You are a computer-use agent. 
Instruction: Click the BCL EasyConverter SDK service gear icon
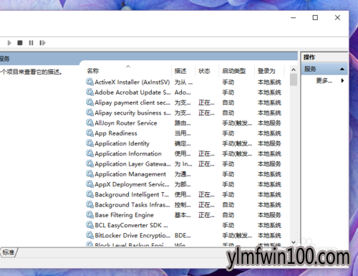[x=89, y=225]
